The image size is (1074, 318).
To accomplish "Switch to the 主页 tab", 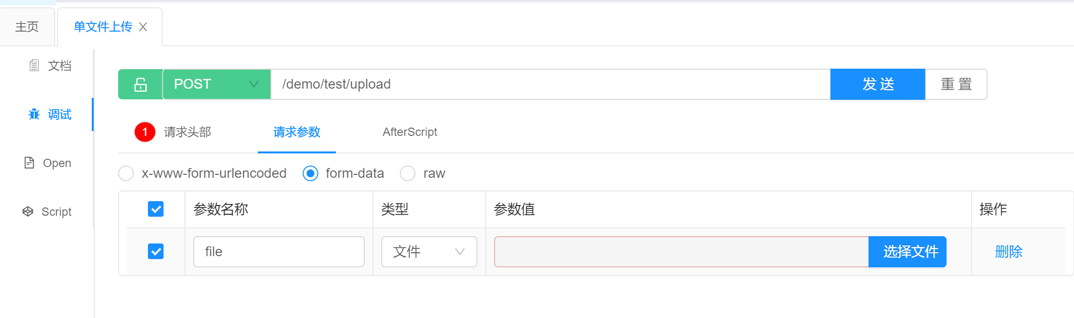I will tap(27, 27).
